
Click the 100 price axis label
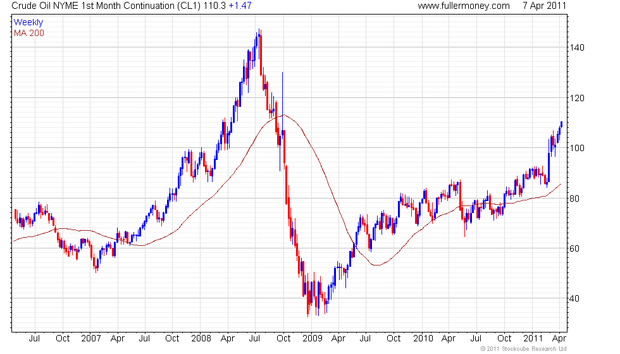click(576, 148)
